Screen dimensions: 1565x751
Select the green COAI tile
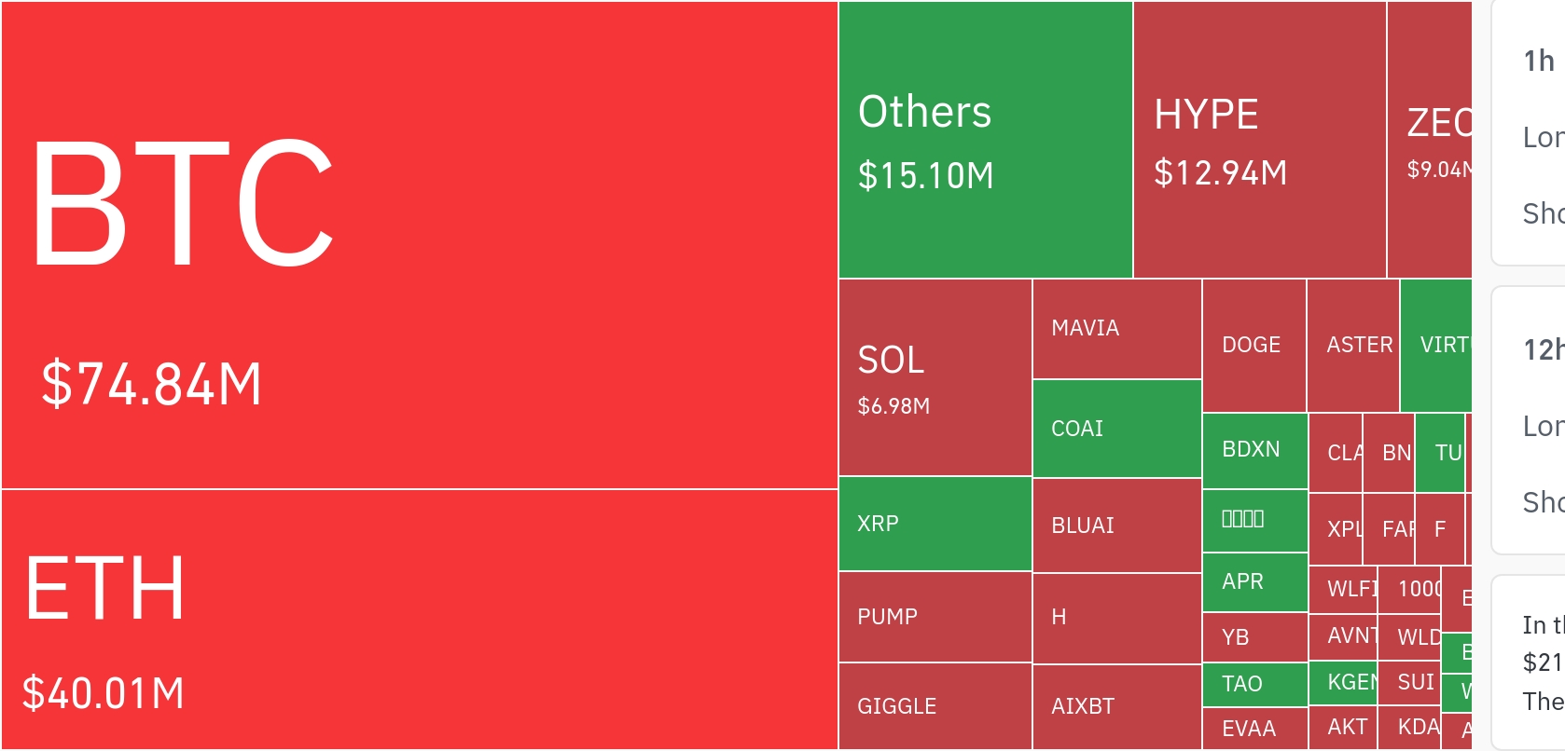tap(1116, 429)
